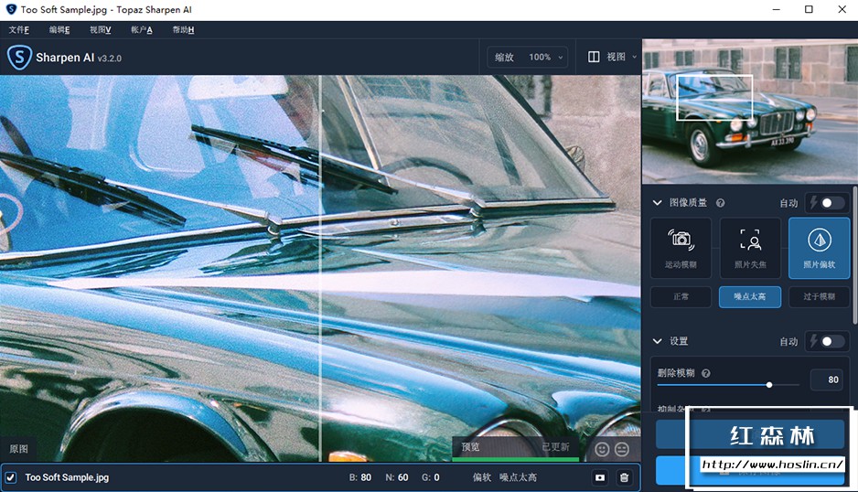Open the 帐户 (Account) menu
The width and height of the screenshot is (858, 492).
(142, 29)
